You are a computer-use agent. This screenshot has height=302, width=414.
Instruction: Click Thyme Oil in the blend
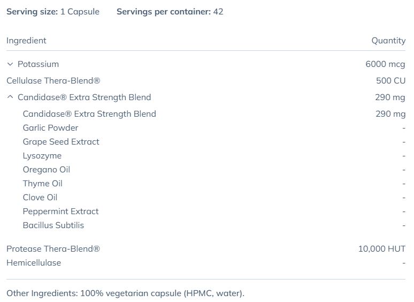click(x=43, y=184)
